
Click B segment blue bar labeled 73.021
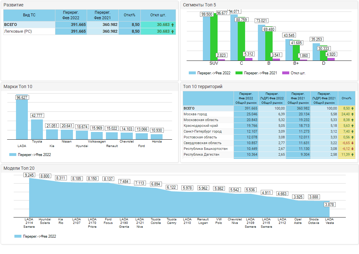[x=261, y=43]
